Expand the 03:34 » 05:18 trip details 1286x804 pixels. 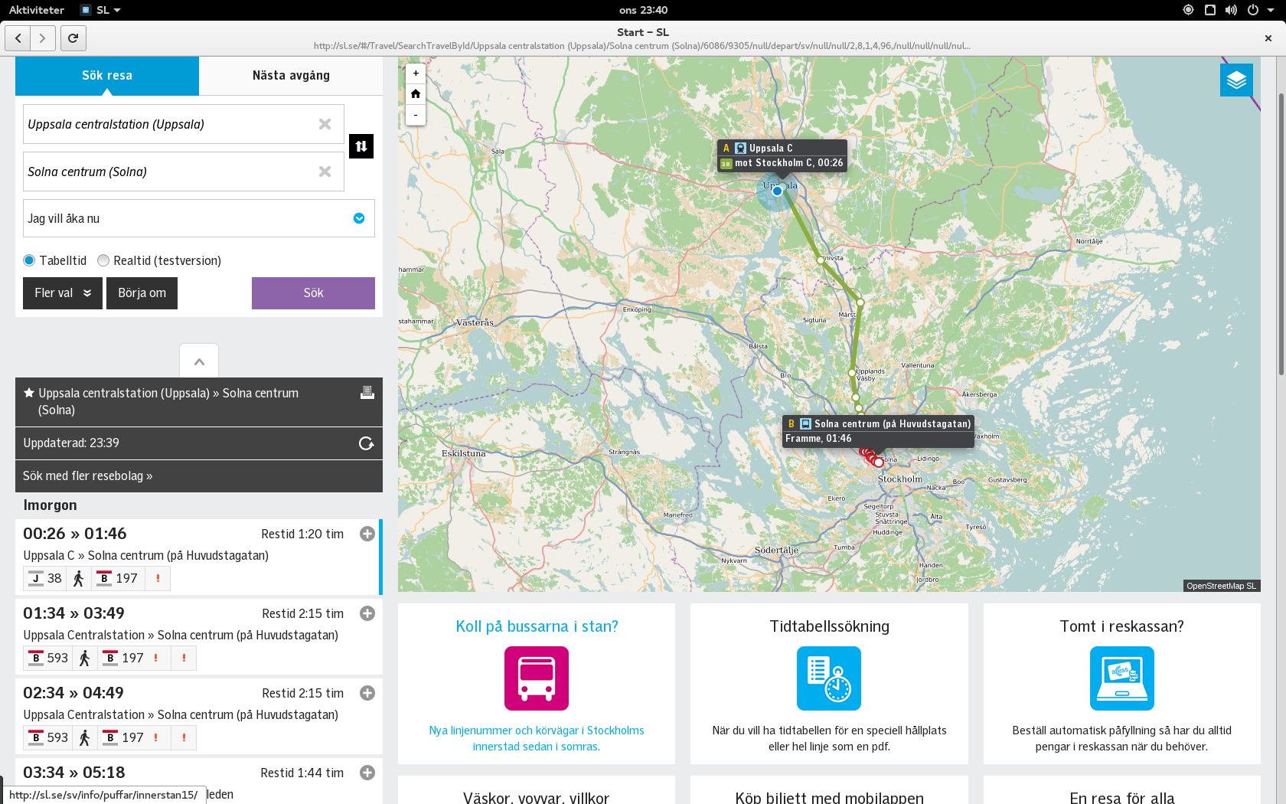367,773
